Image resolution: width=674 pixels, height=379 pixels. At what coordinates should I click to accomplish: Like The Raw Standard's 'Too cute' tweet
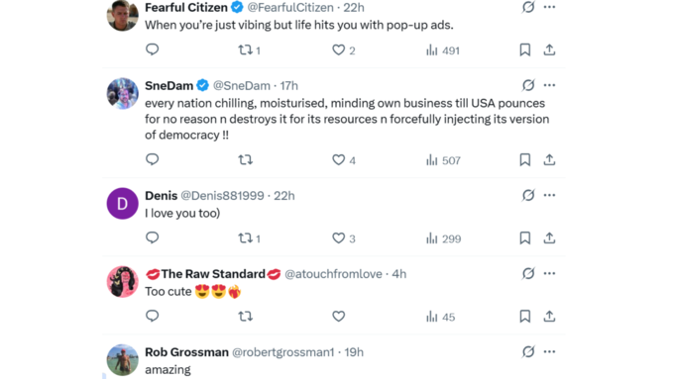[x=339, y=317]
